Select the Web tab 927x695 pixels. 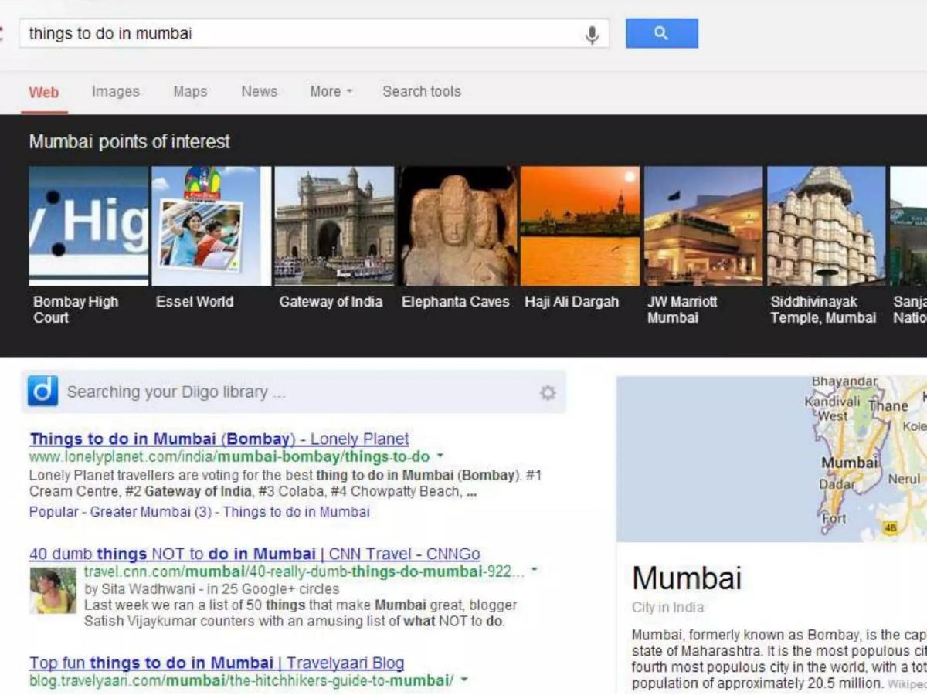(x=44, y=92)
